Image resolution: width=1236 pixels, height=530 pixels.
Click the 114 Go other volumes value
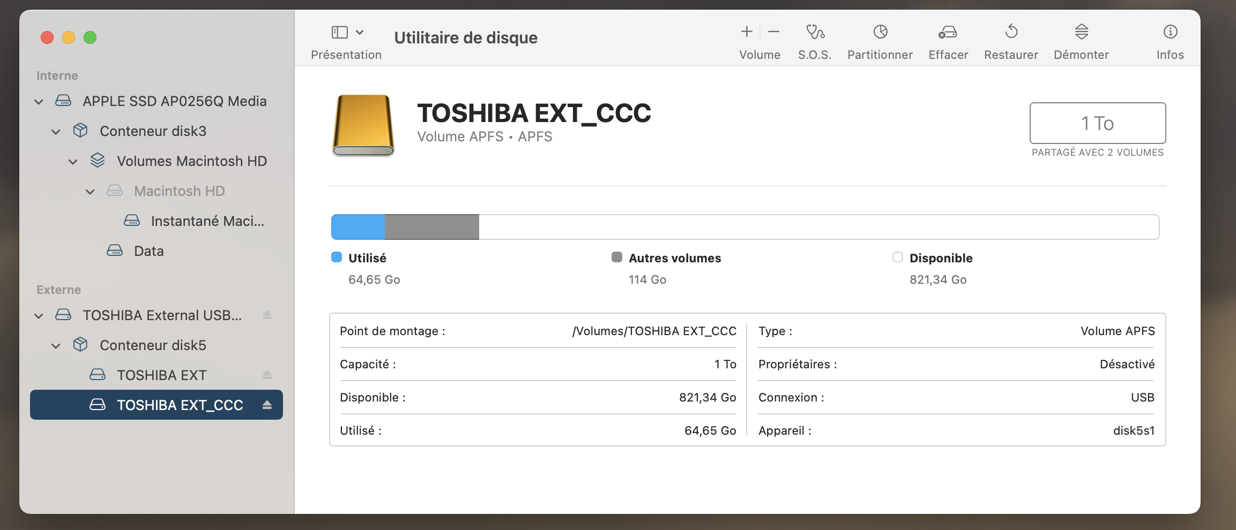click(647, 280)
